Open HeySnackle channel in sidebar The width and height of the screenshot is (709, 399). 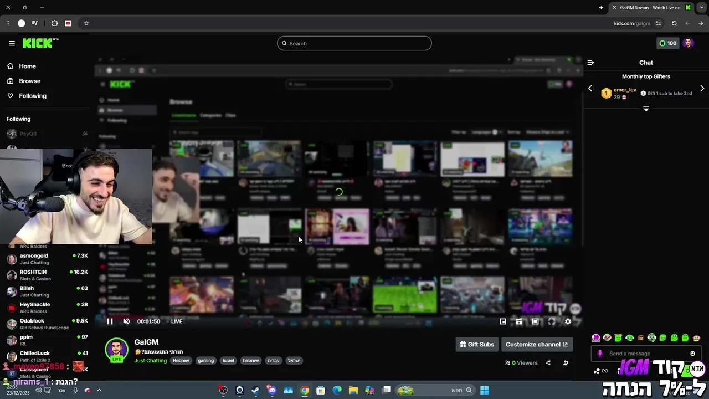47,308
